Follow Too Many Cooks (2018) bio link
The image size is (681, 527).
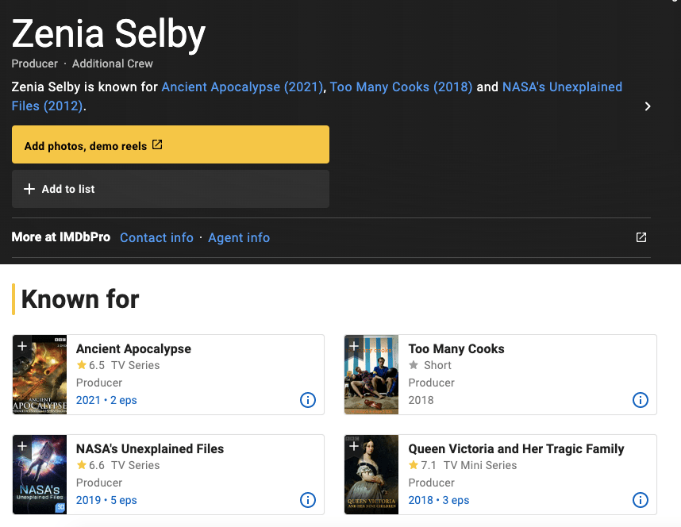click(x=401, y=87)
